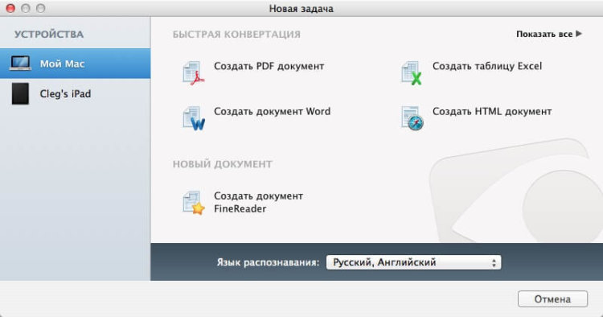
Task: Select Мой Mac device in sidebar
Action: click(75, 64)
